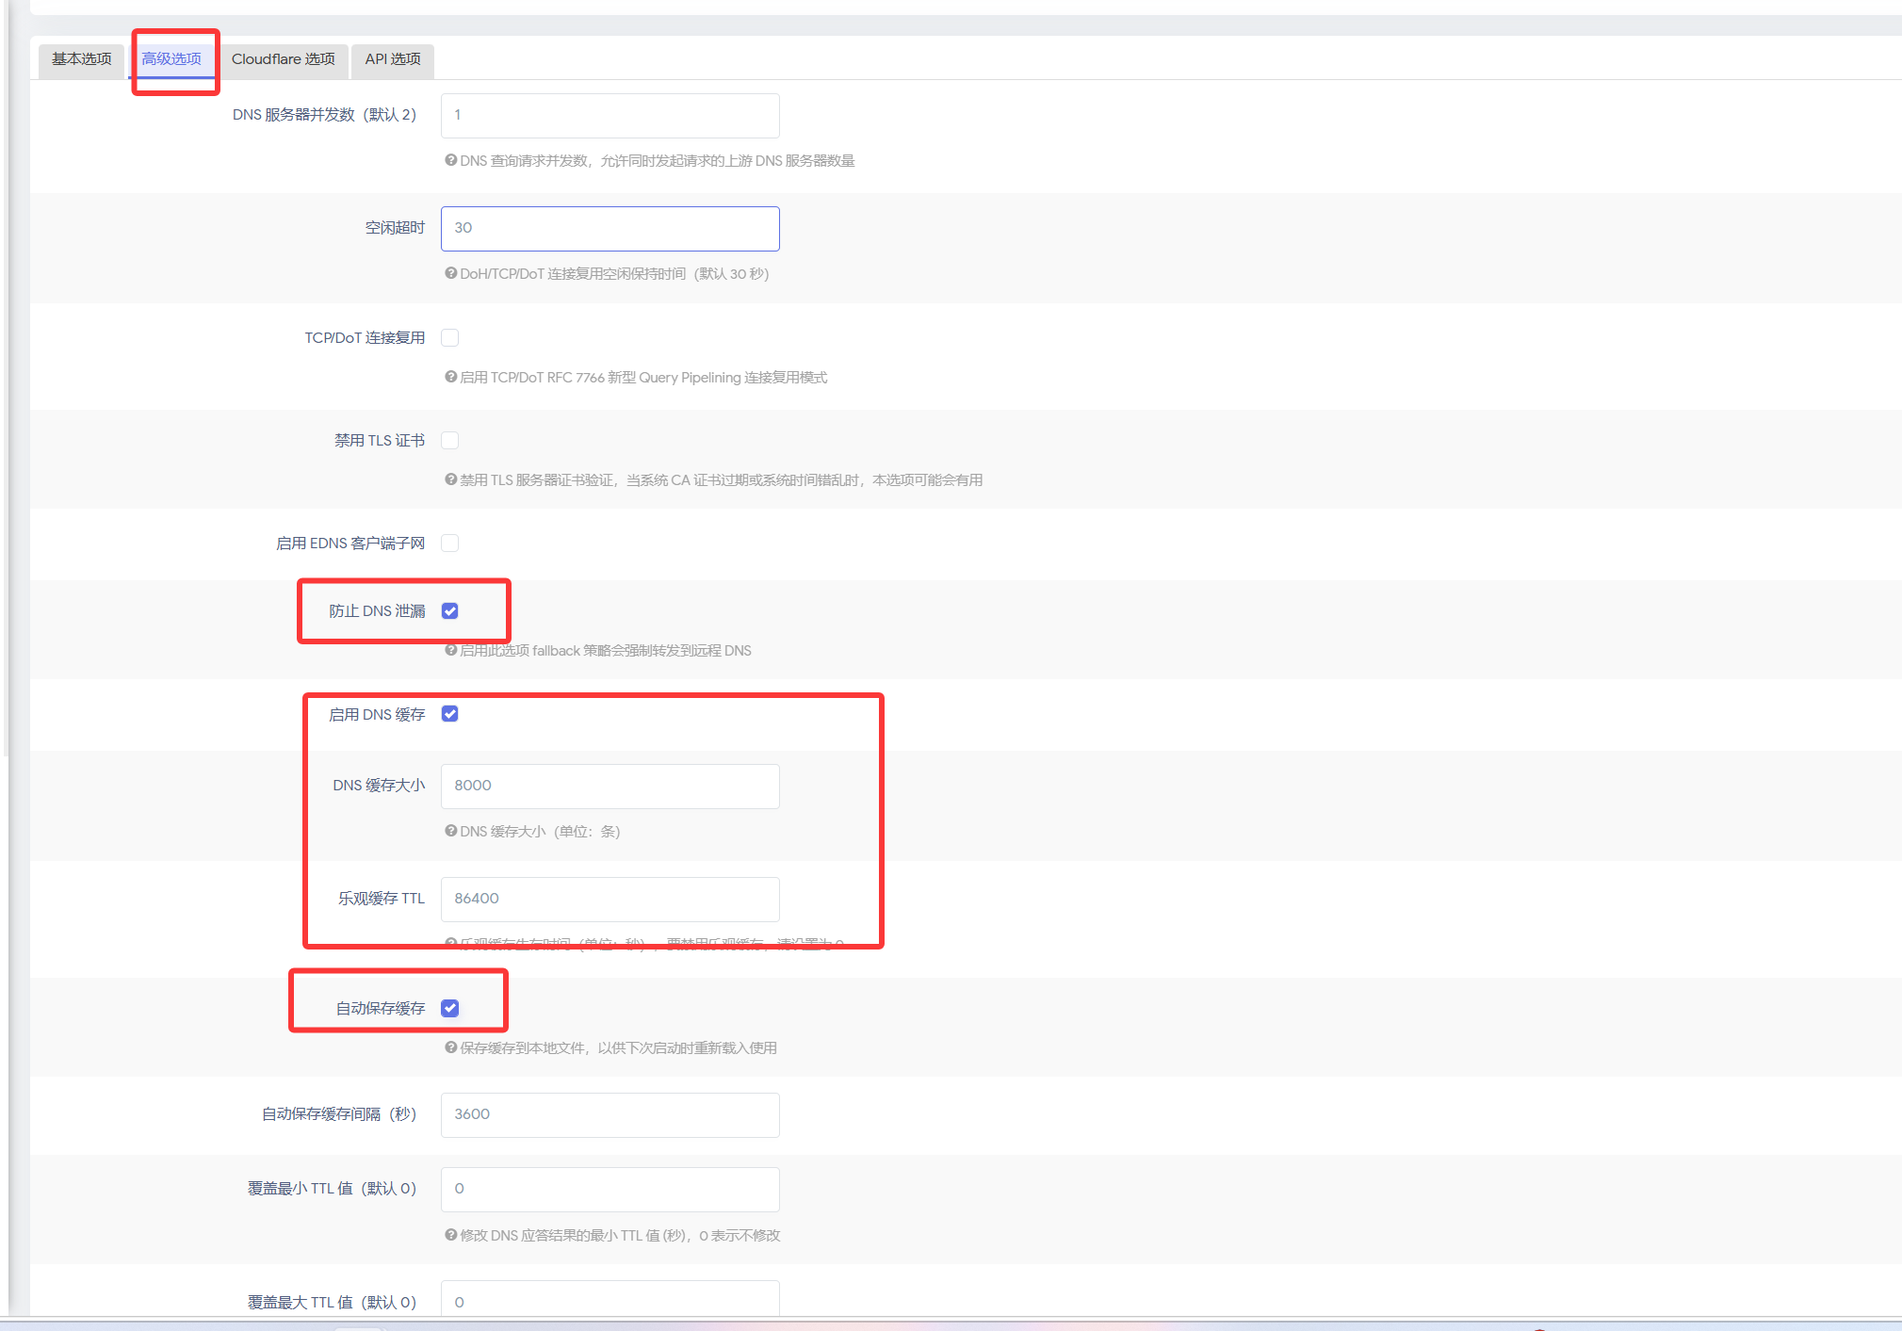Click help icon beside 最小 TTL 值 hint
The width and height of the screenshot is (1902, 1331).
[x=450, y=1235]
